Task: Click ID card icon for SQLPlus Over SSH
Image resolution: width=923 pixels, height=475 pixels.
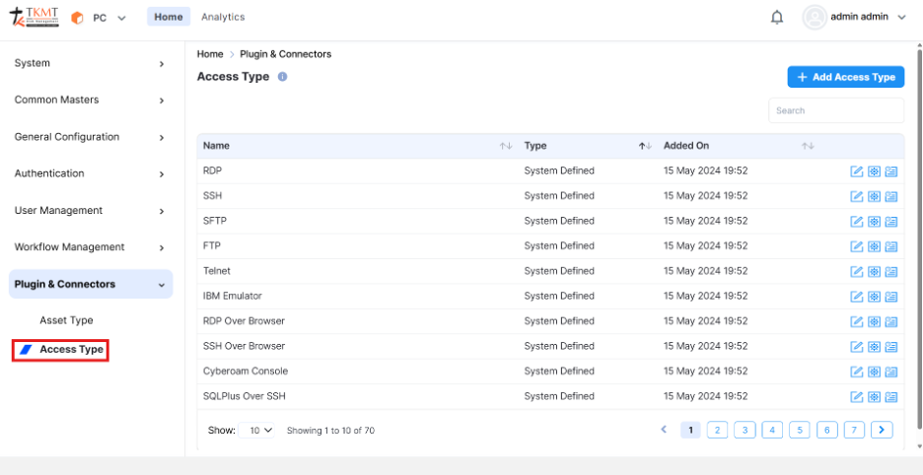Action: click(891, 397)
